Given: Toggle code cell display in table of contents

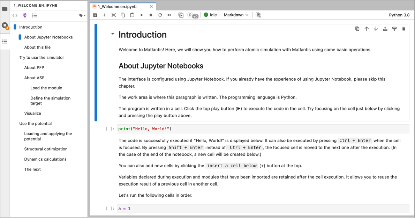Looking at the screenshot, I should point(15,15).
